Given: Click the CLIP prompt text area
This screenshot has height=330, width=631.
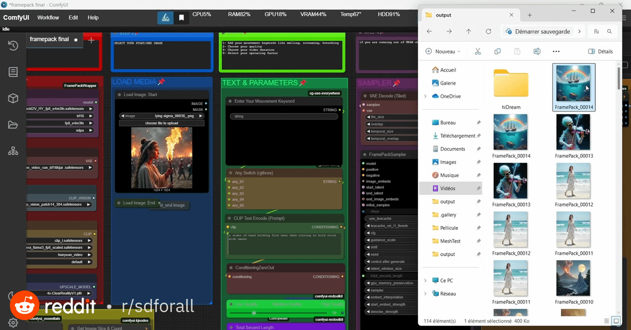Looking at the screenshot, I should click(x=284, y=245).
